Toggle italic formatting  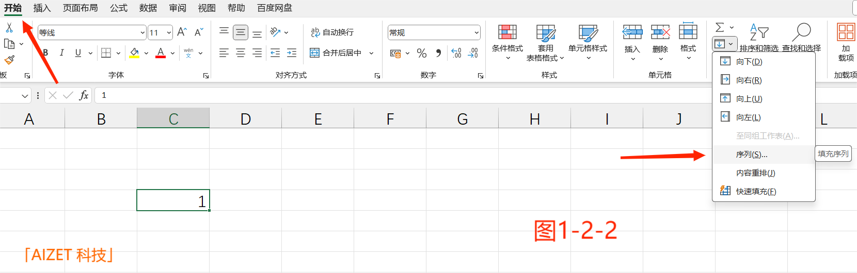point(62,53)
